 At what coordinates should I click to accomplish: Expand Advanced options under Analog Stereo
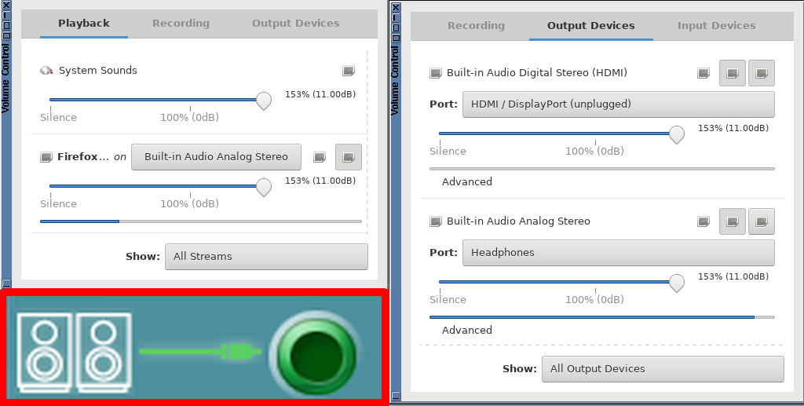466,331
